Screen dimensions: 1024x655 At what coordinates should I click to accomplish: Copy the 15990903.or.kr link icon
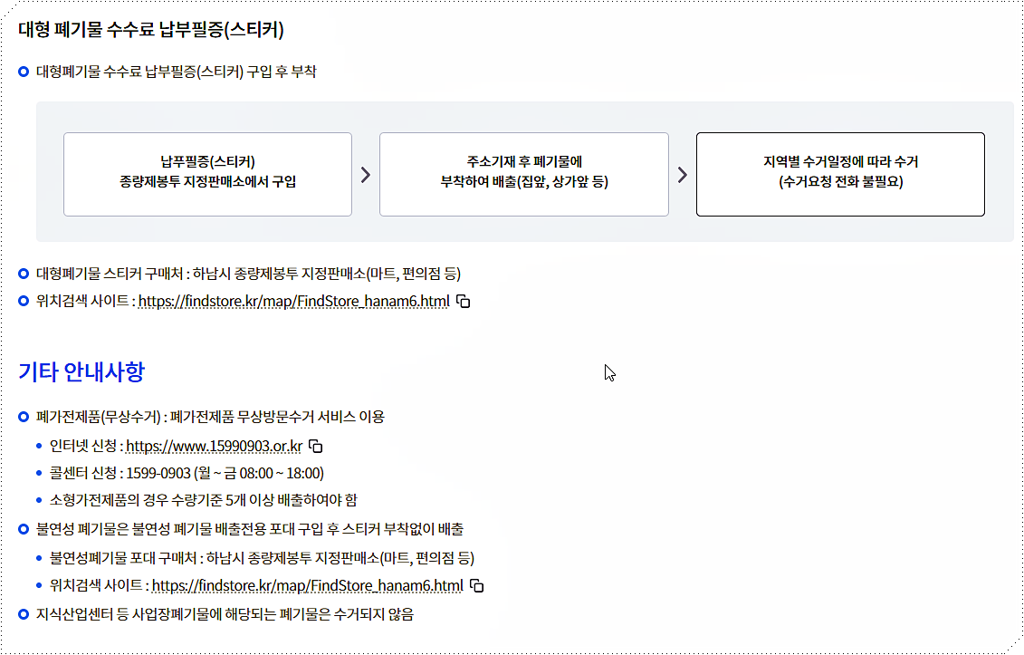point(315,447)
